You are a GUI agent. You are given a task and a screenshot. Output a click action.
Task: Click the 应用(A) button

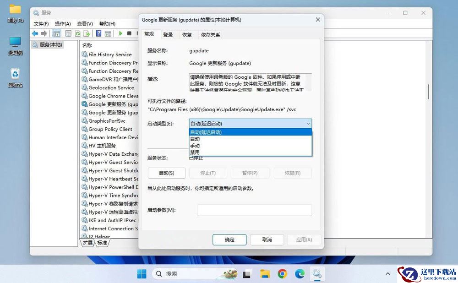coord(304,239)
